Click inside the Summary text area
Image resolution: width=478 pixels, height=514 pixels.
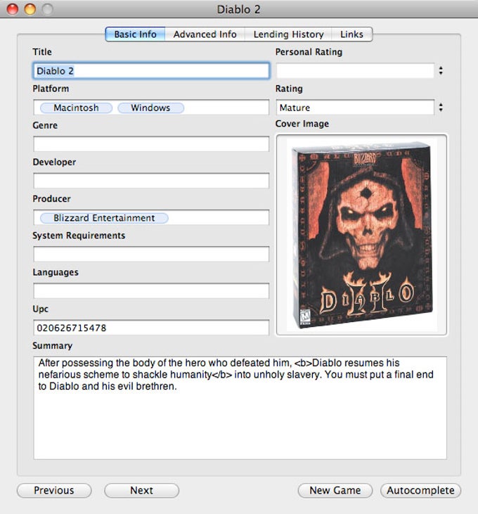[x=240, y=408]
